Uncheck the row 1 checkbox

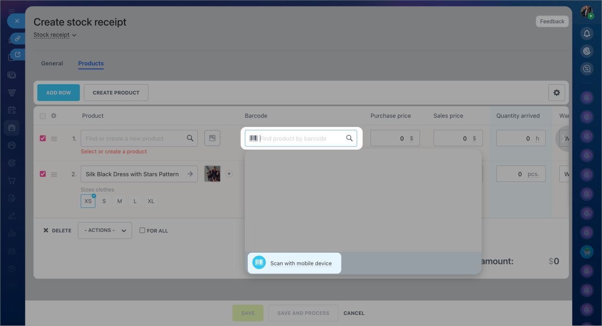43,138
